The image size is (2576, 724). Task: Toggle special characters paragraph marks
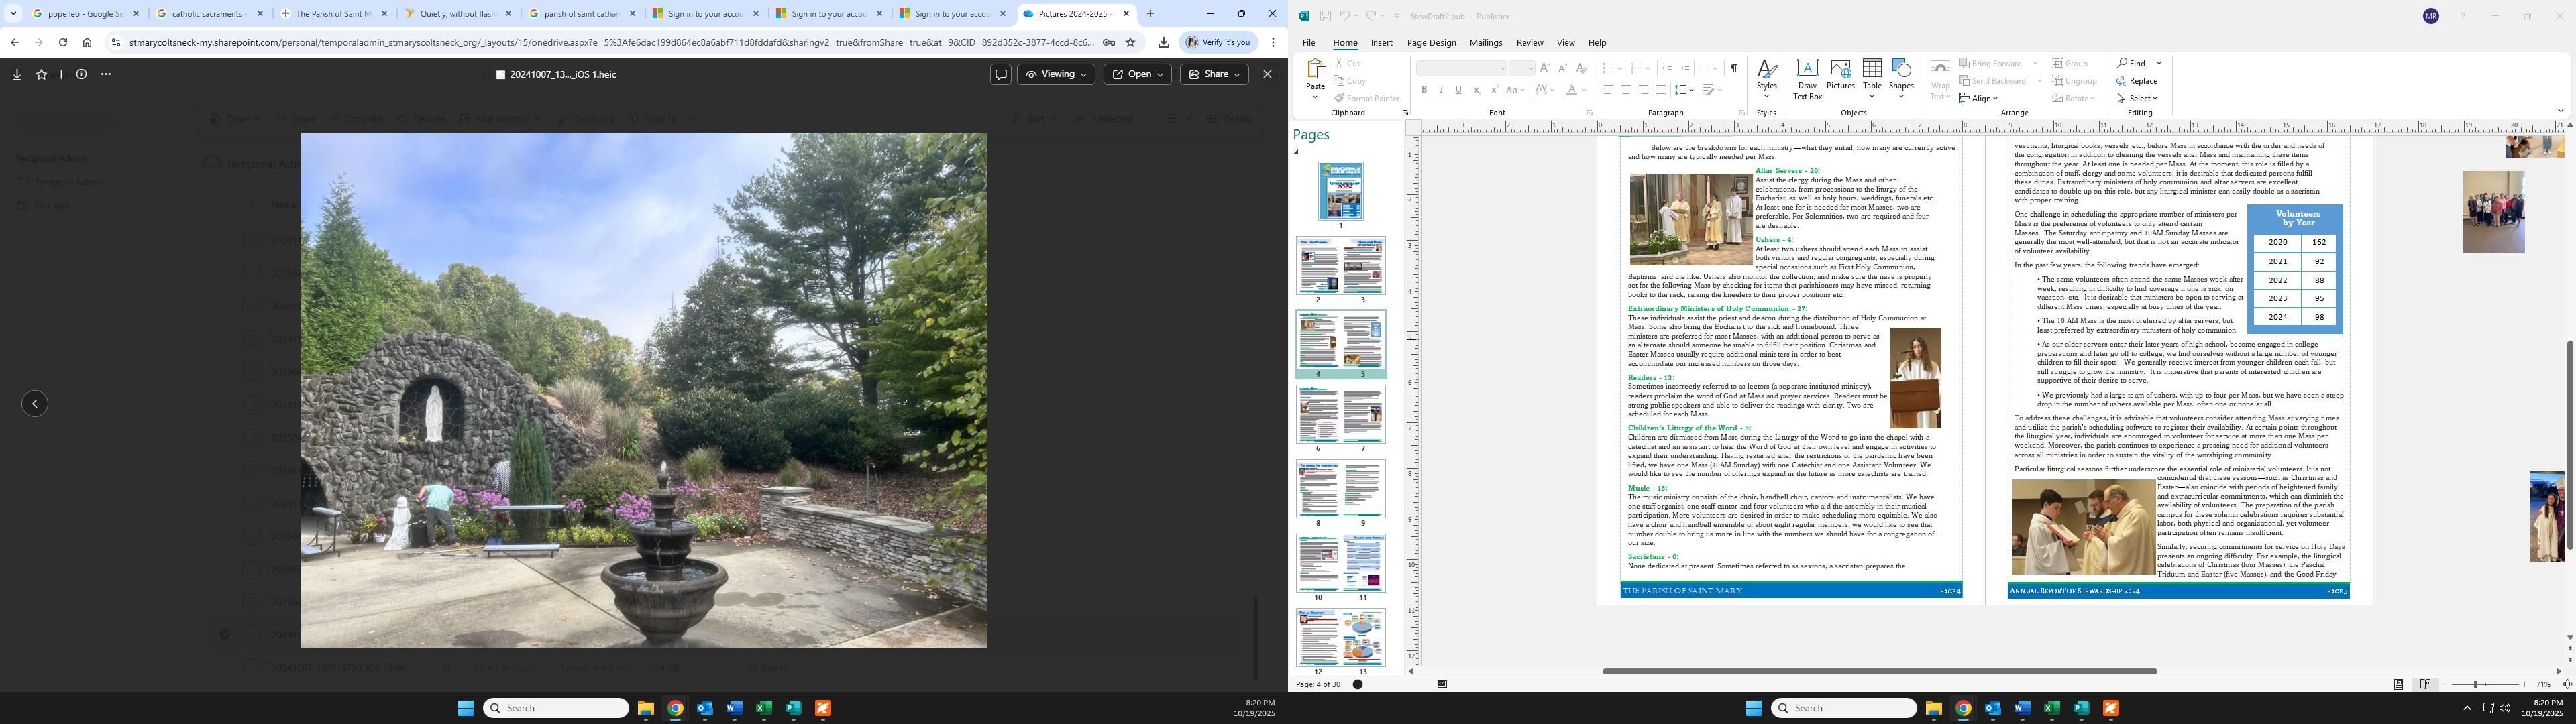1733,68
